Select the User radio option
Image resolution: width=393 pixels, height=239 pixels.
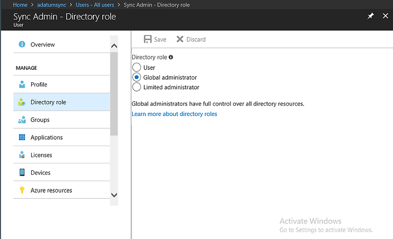pos(136,68)
